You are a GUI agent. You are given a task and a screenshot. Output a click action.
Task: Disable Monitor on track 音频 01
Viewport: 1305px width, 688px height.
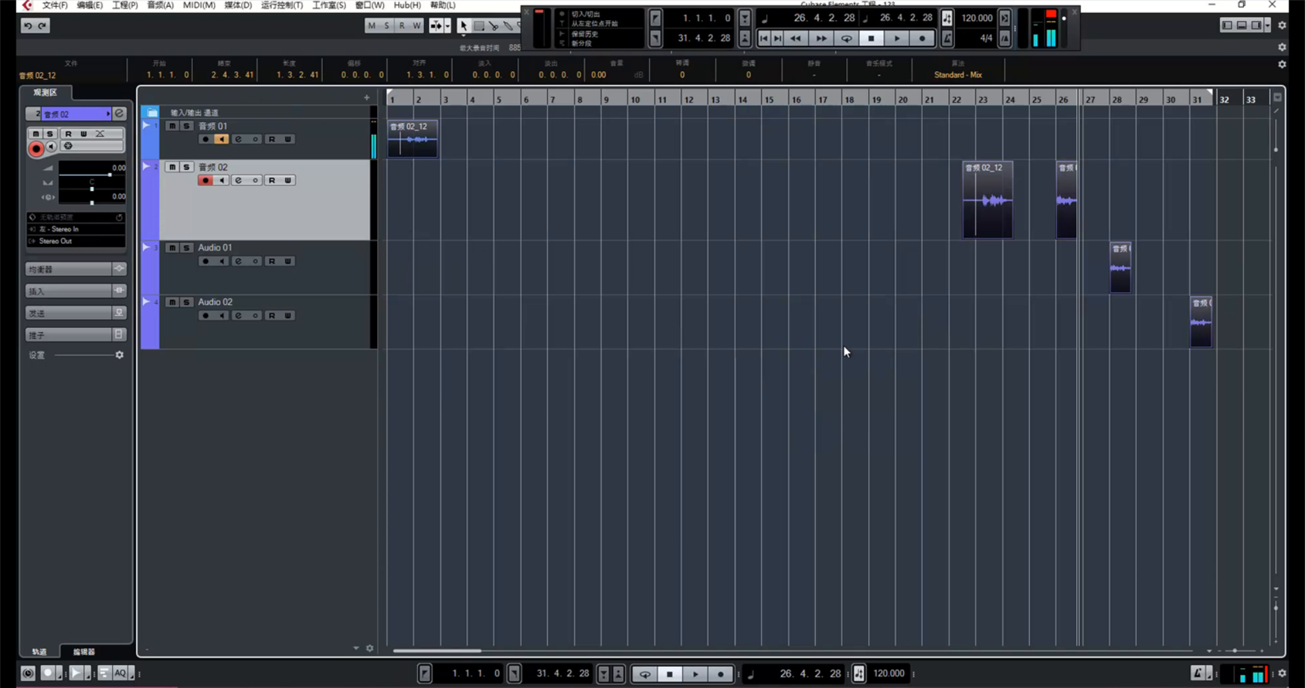point(222,139)
